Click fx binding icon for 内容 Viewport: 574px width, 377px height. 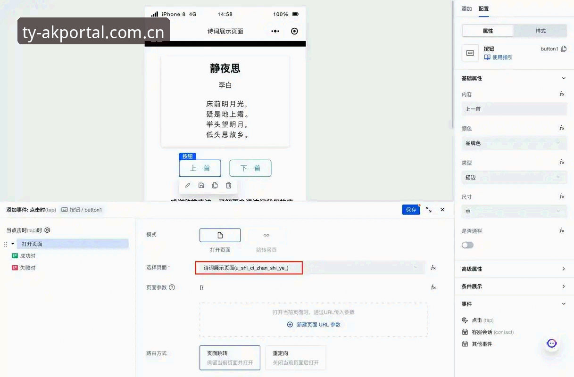[562, 94]
